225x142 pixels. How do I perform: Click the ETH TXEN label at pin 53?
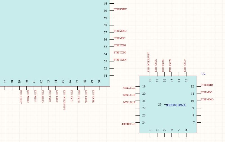[120, 60]
